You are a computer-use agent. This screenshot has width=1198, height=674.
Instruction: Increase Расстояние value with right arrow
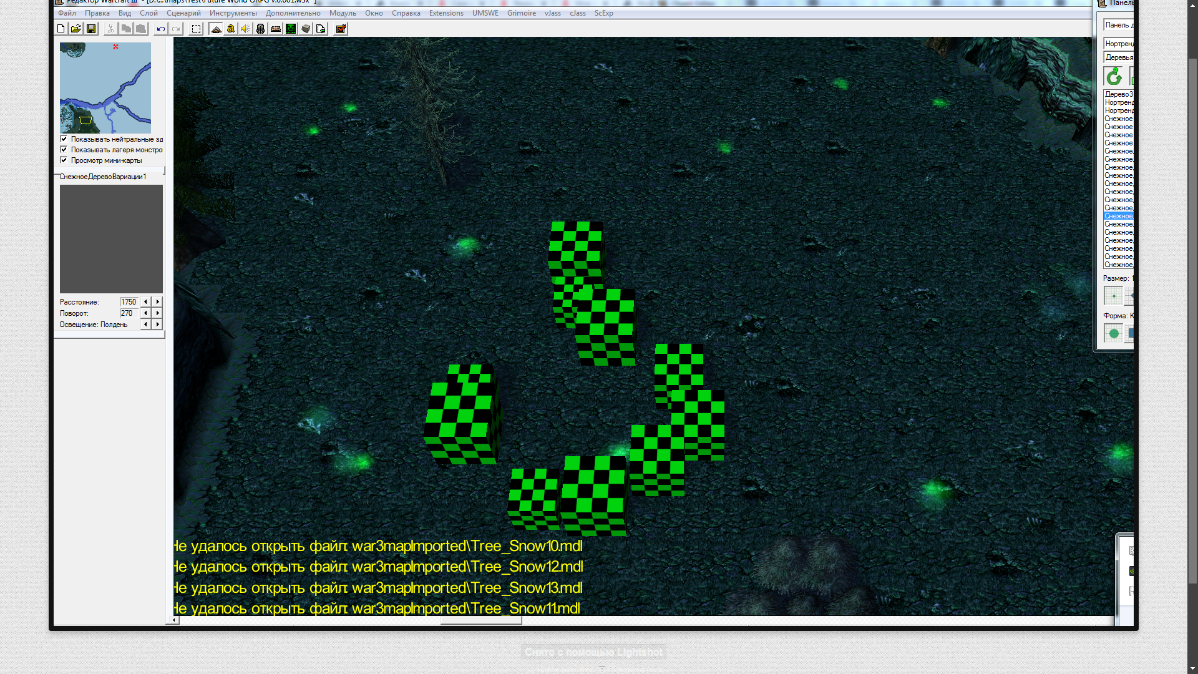(x=158, y=302)
